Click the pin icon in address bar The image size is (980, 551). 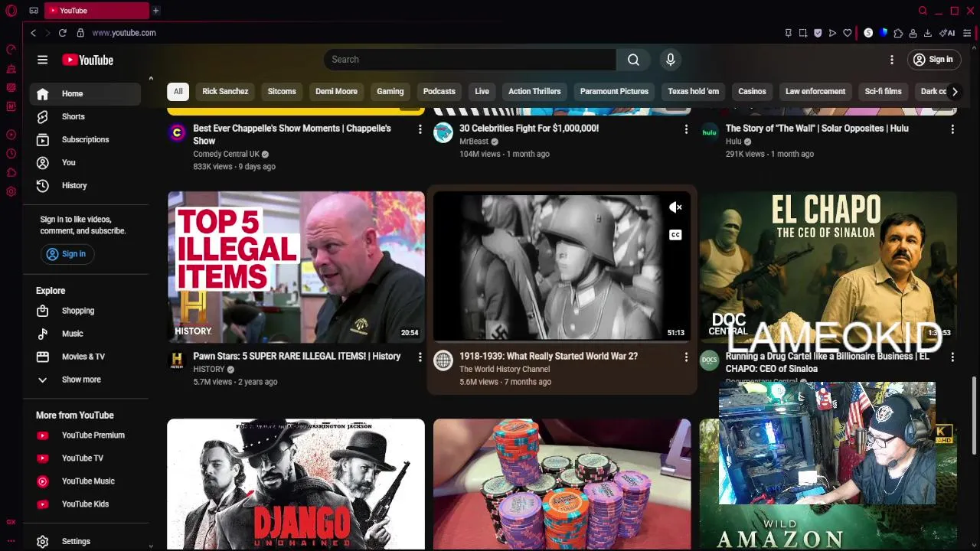click(788, 33)
